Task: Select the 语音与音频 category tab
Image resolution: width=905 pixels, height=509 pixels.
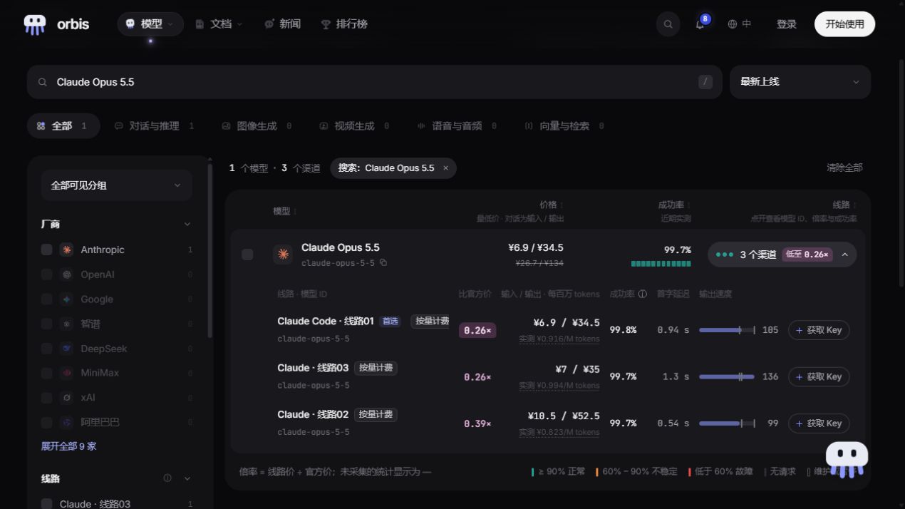Action: [457, 125]
